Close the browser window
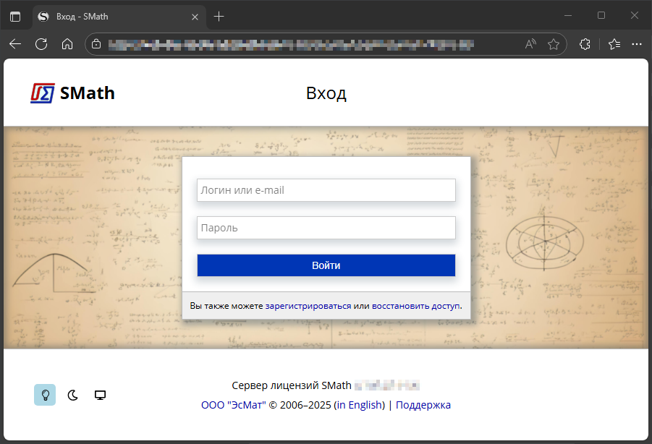 point(635,16)
